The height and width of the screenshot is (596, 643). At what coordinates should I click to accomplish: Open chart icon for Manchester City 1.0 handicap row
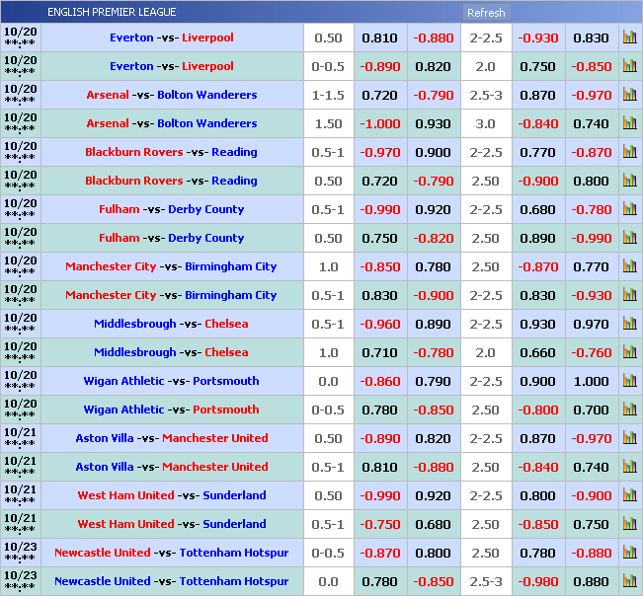pos(629,266)
